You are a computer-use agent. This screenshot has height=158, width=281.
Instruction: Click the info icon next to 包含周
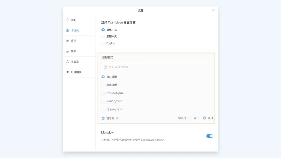(117, 118)
